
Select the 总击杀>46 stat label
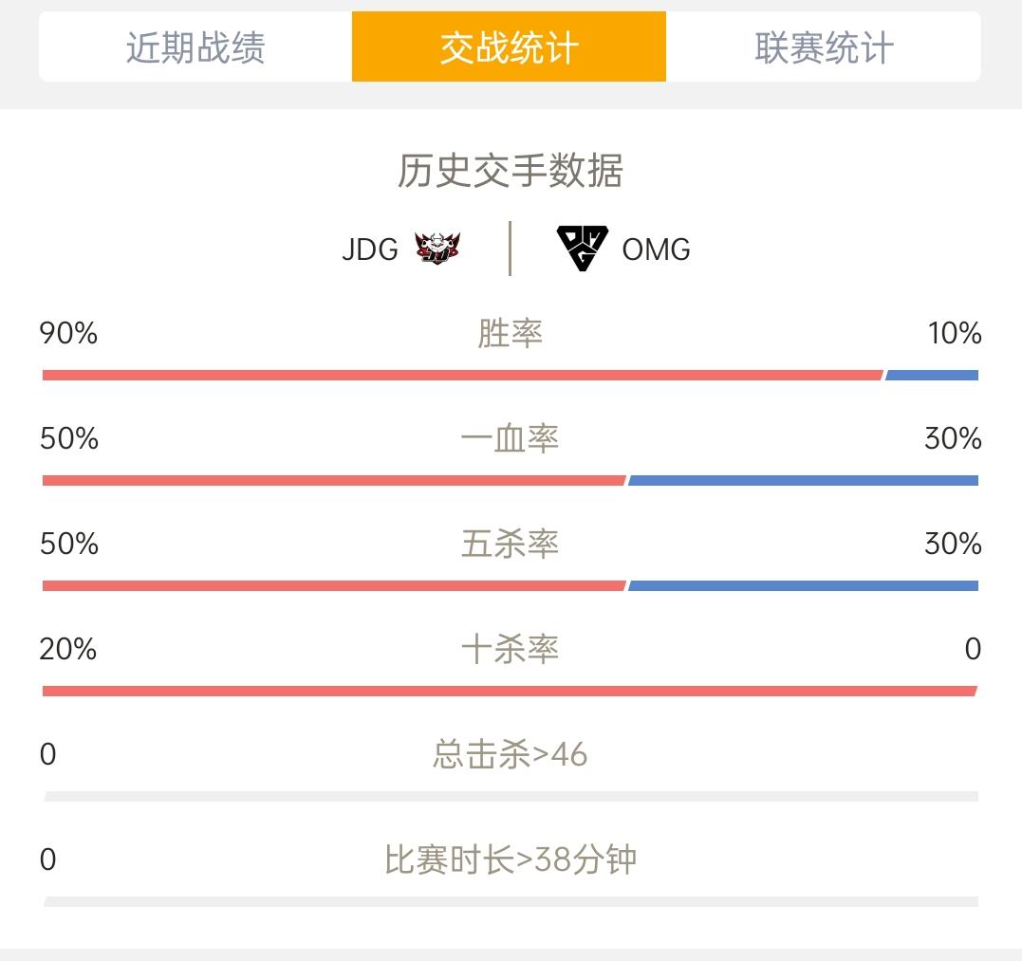point(511,754)
